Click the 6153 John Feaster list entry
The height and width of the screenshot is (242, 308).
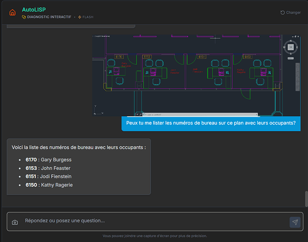tap(48, 168)
